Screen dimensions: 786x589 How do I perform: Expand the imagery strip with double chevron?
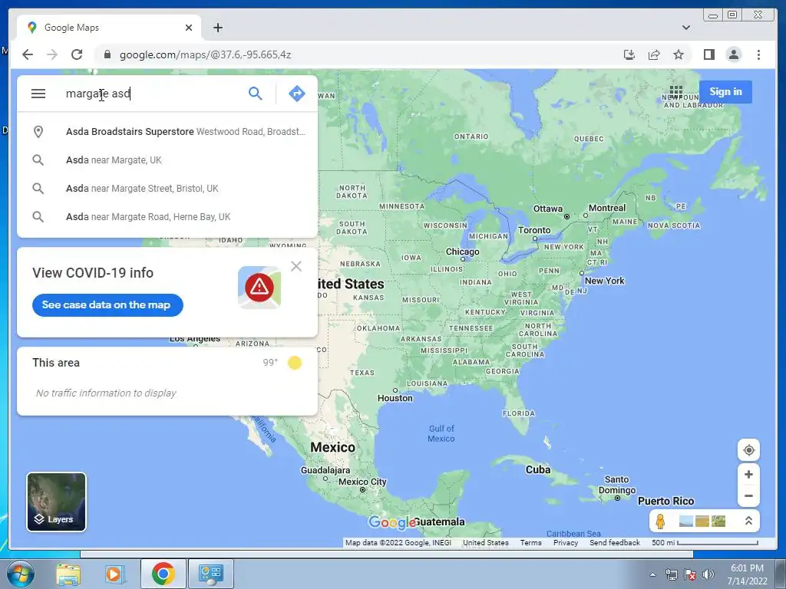(748, 521)
